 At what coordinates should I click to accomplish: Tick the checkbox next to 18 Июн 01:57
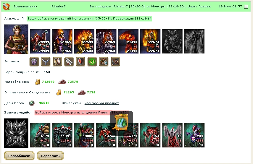[246, 7]
